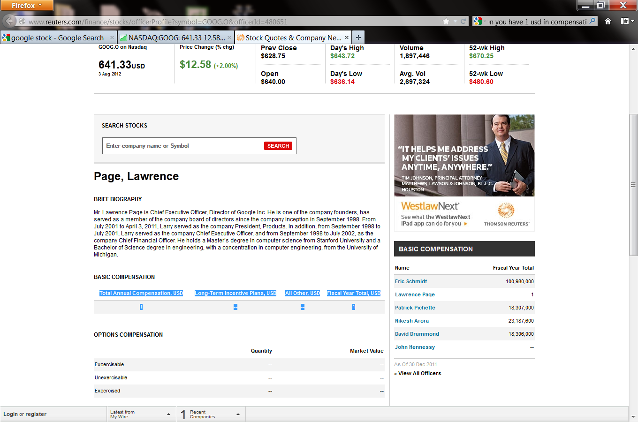
Task: Click the browser back arrow button
Action: click(x=9, y=21)
